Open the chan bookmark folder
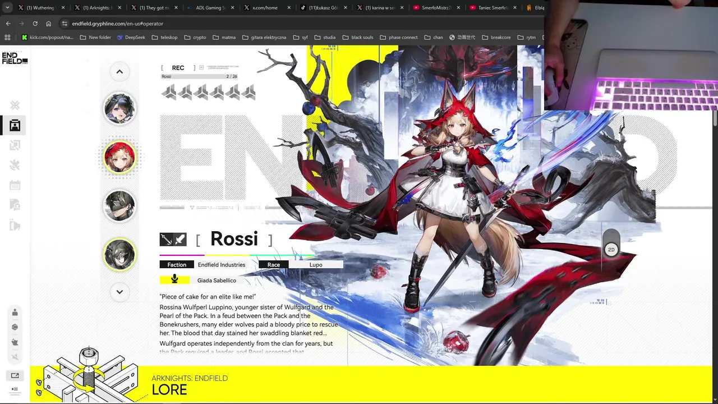Screen dimensions: 718x404 click(x=433, y=38)
